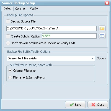Open the Overwrite if file exists combo box
111x111 pixels.
[x=51, y=58]
